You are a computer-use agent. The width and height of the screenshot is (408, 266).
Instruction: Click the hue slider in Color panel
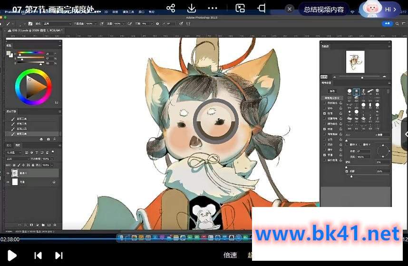coord(31,53)
